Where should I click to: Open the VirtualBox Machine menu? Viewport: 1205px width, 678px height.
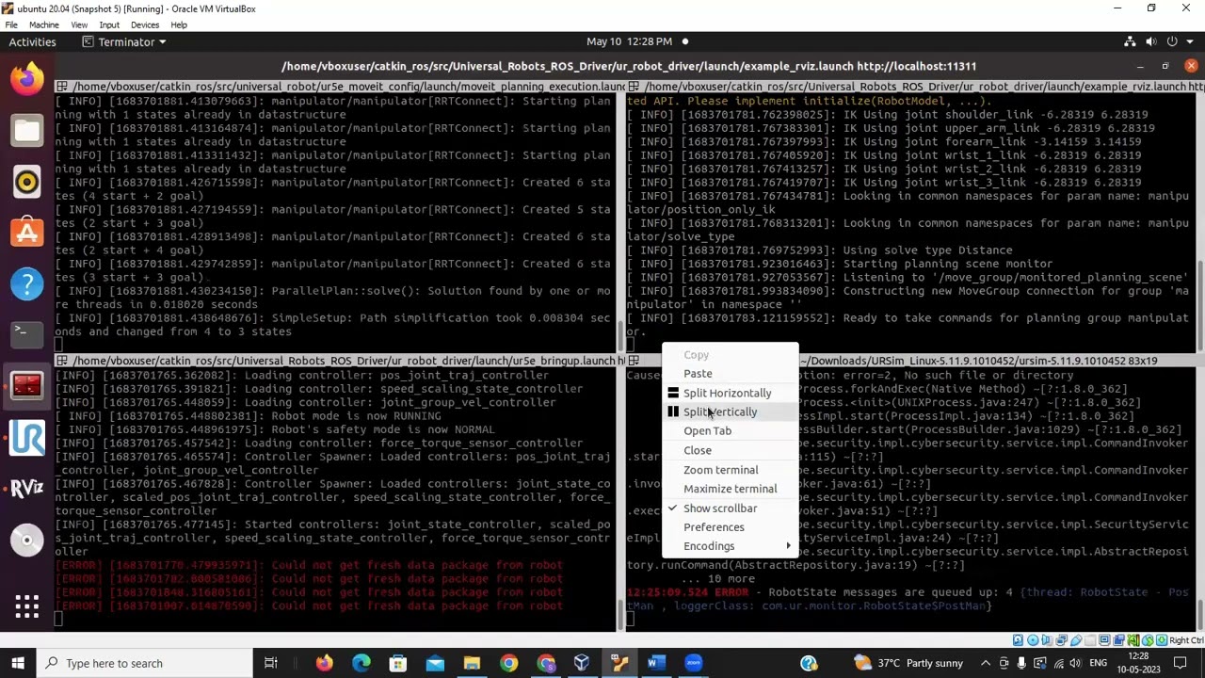click(x=43, y=25)
